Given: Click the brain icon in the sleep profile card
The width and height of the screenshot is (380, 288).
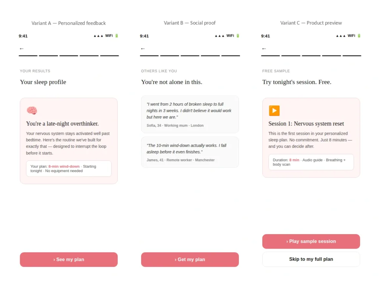Looking at the screenshot, I should tap(32, 110).
